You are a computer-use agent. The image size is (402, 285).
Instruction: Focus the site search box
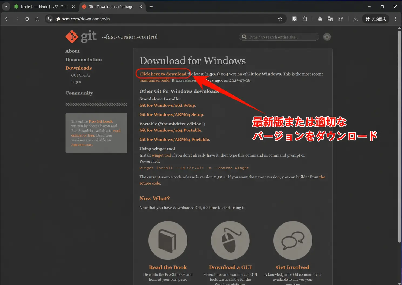279,37
